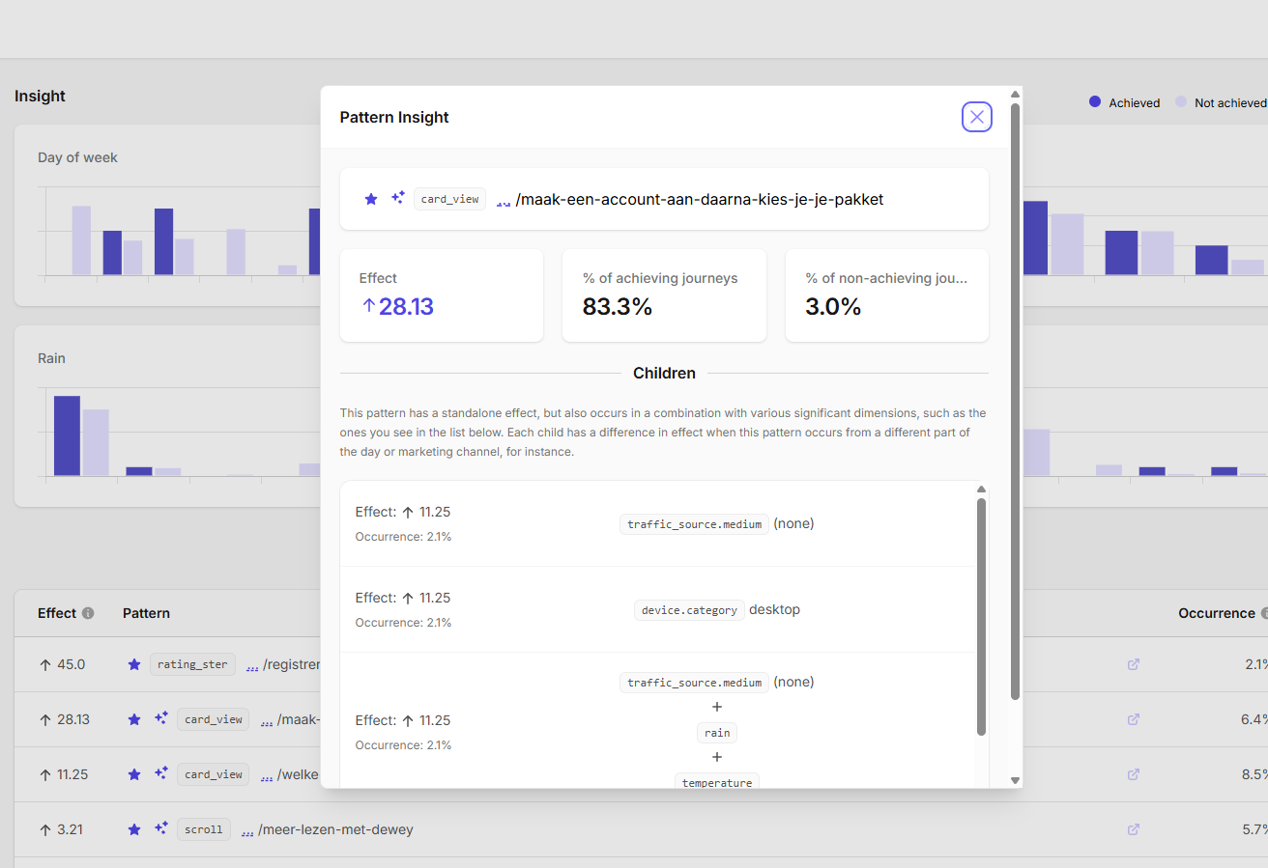Sort by the Occurrence column header
This screenshot has height=868, width=1268.
coord(1216,613)
